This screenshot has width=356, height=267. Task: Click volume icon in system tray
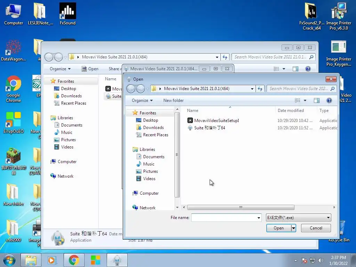tap(321, 260)
